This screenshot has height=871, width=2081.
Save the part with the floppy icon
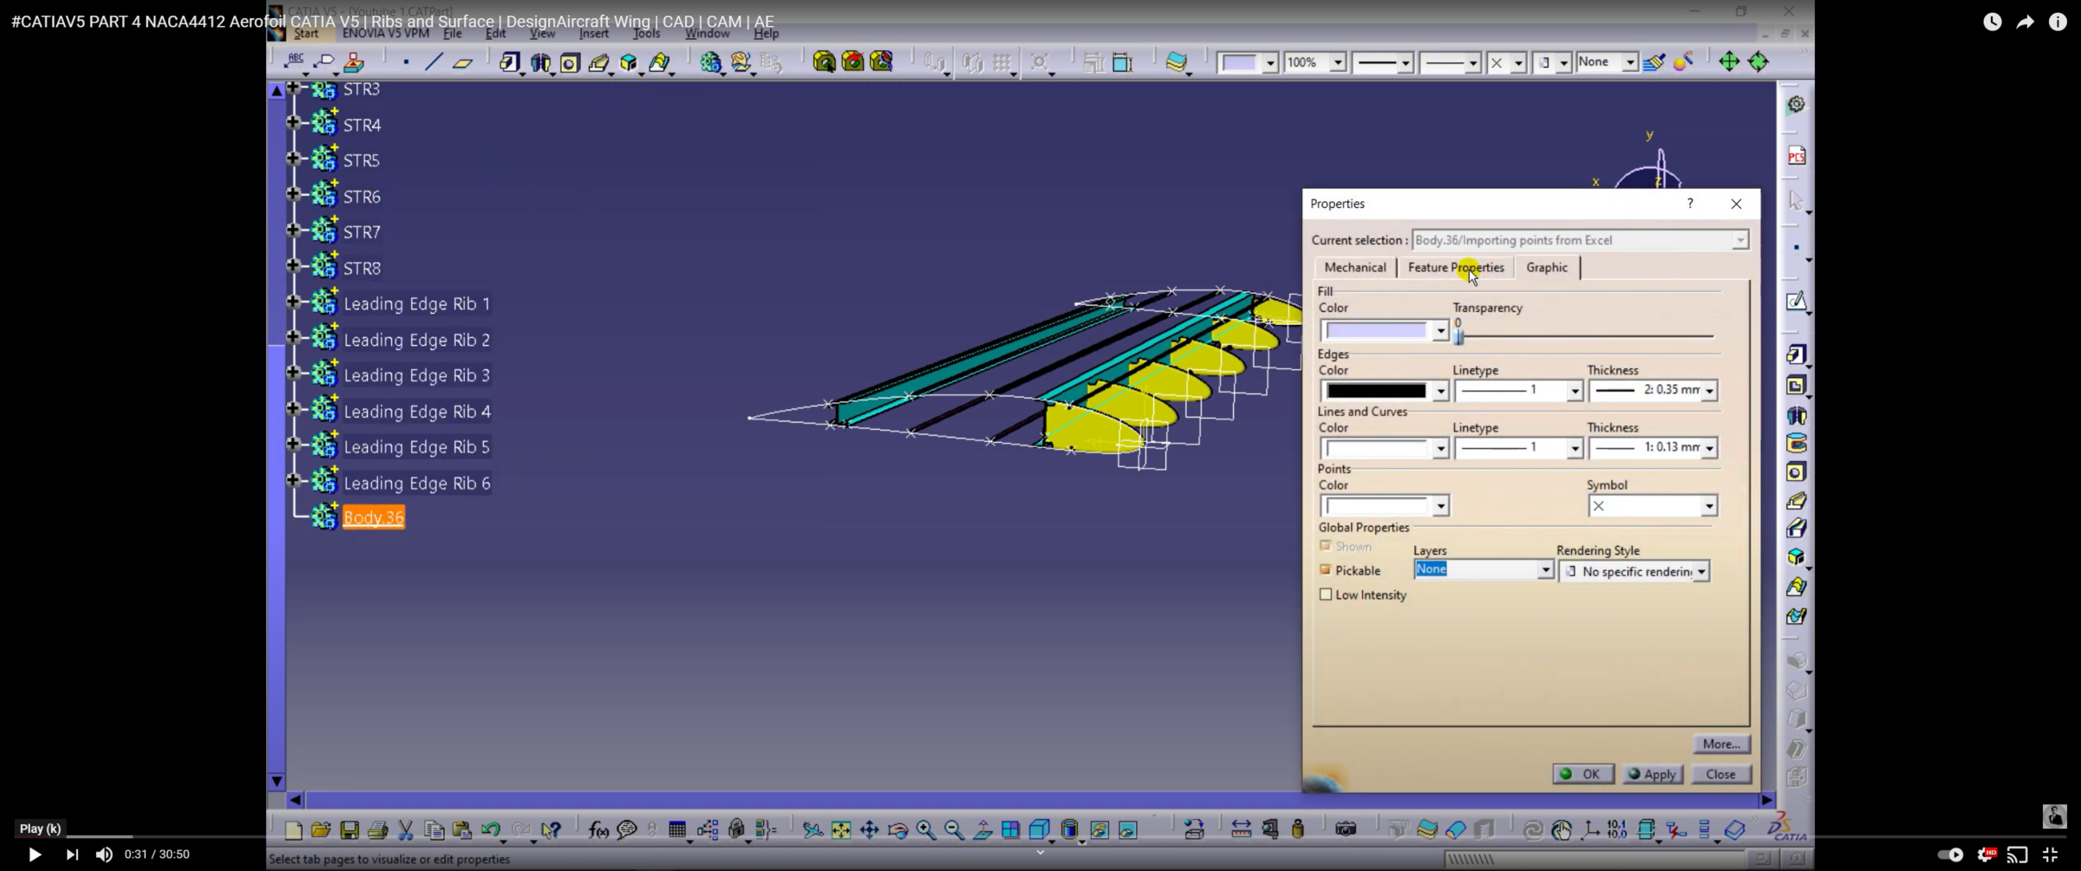[349, 830]
